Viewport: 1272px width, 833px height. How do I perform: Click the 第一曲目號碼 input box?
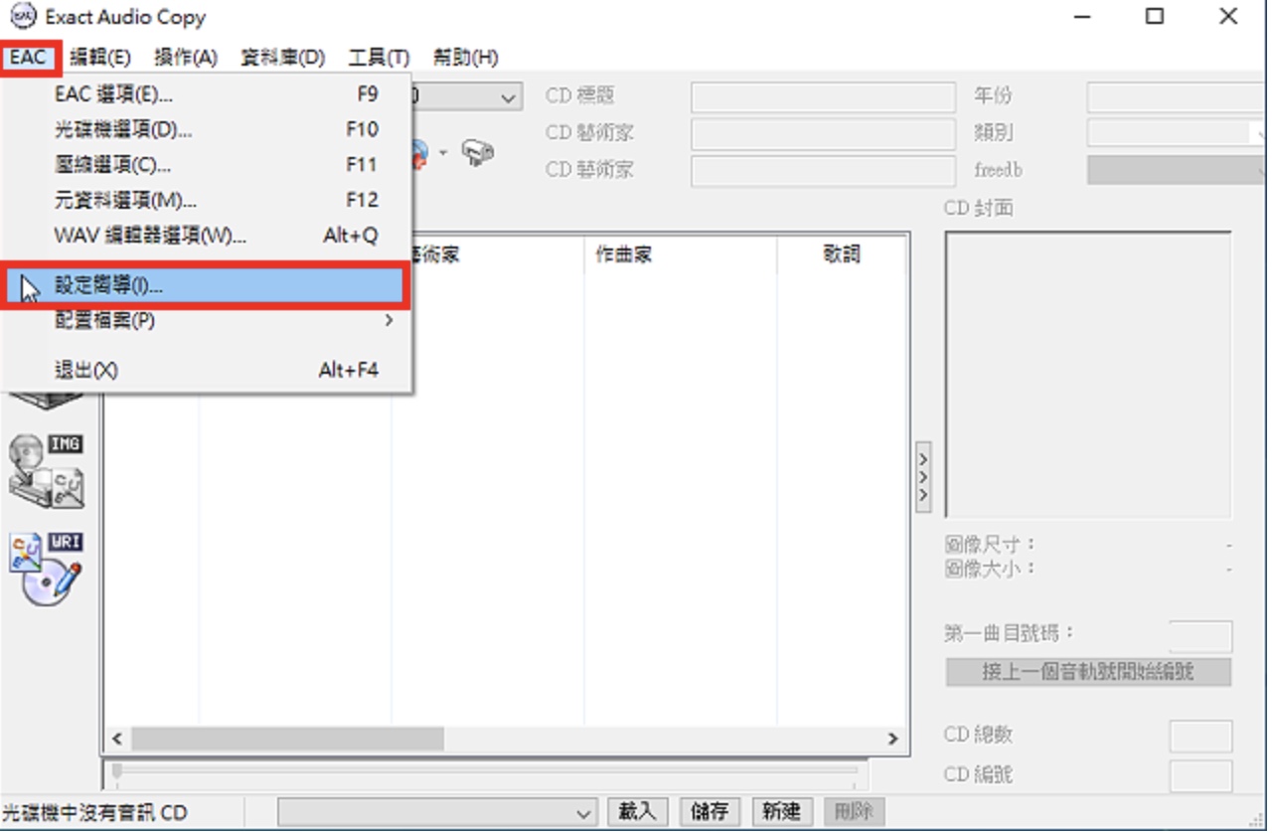coord(1200,636)
